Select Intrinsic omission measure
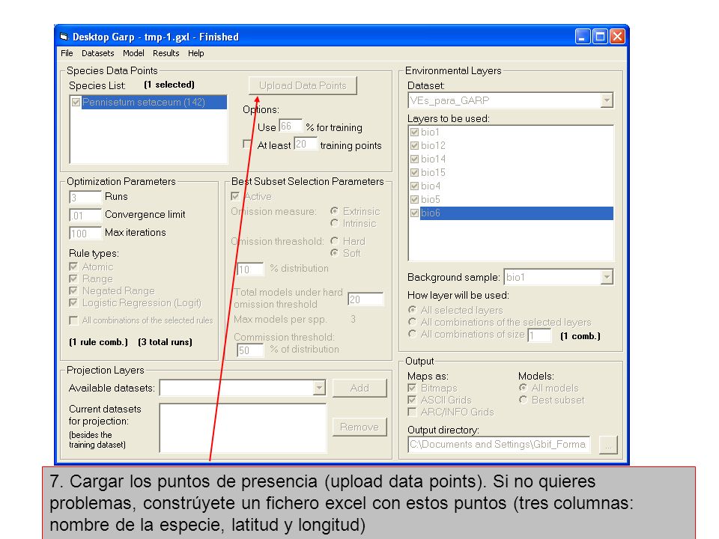Screen dimensions: 719x539 (x=335, y=223)
